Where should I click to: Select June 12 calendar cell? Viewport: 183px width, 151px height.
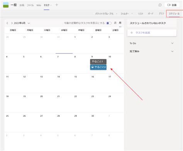pyautogui.click(x=30, y=83)
